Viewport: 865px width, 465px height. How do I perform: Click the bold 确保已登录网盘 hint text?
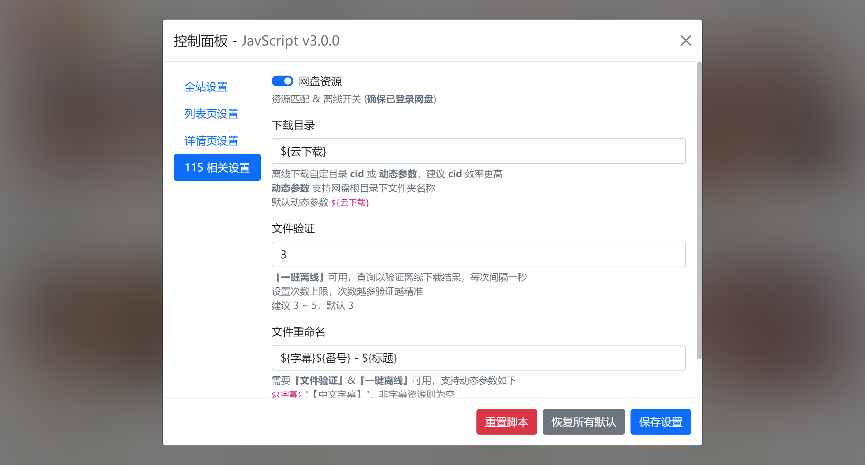[400, 99]
